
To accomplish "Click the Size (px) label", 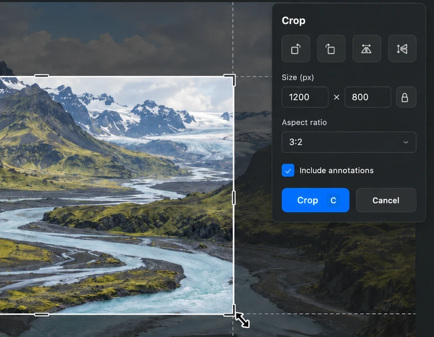I will 298,78.
